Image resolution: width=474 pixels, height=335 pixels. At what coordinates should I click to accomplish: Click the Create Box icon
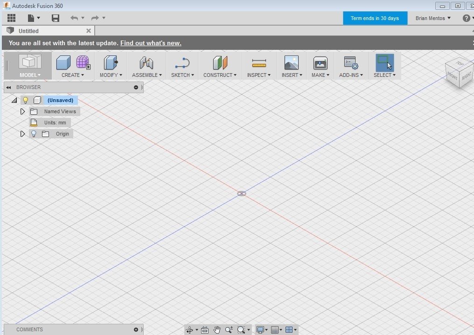(63, 63)
